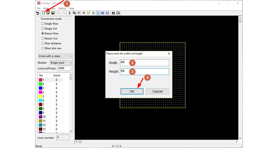Click the binoculars find icon
This screenshot has width=278, height=148.
pos(113,13)
